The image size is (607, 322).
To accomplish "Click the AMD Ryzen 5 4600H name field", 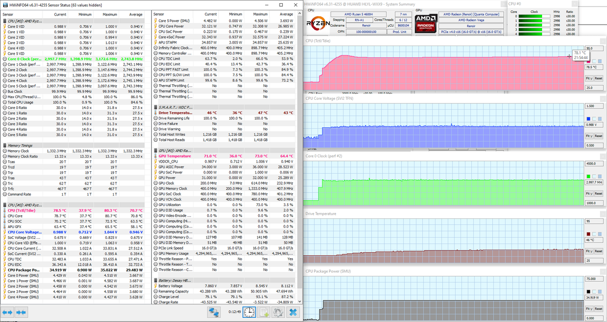I will click(358, 14).
